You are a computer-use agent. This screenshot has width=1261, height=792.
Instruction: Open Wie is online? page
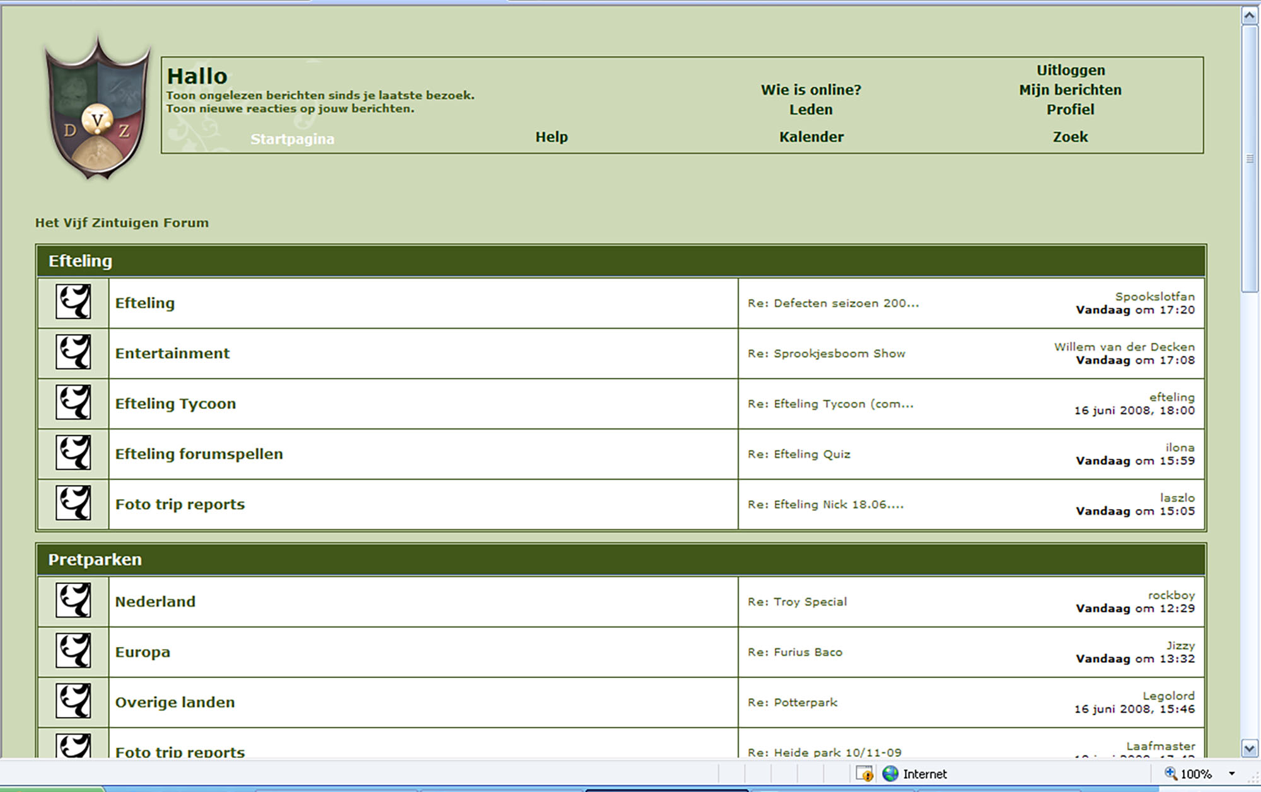pos(811,90)
